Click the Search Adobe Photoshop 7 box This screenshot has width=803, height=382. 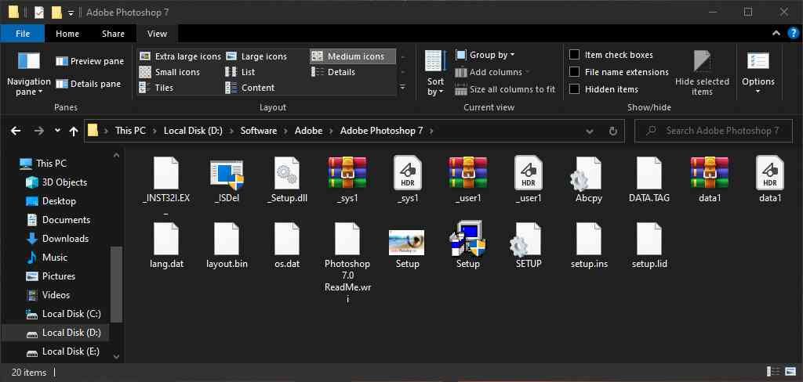tap(714, 131)
